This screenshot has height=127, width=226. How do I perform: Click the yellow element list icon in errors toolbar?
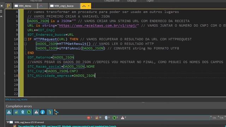[x=50, y=112]
